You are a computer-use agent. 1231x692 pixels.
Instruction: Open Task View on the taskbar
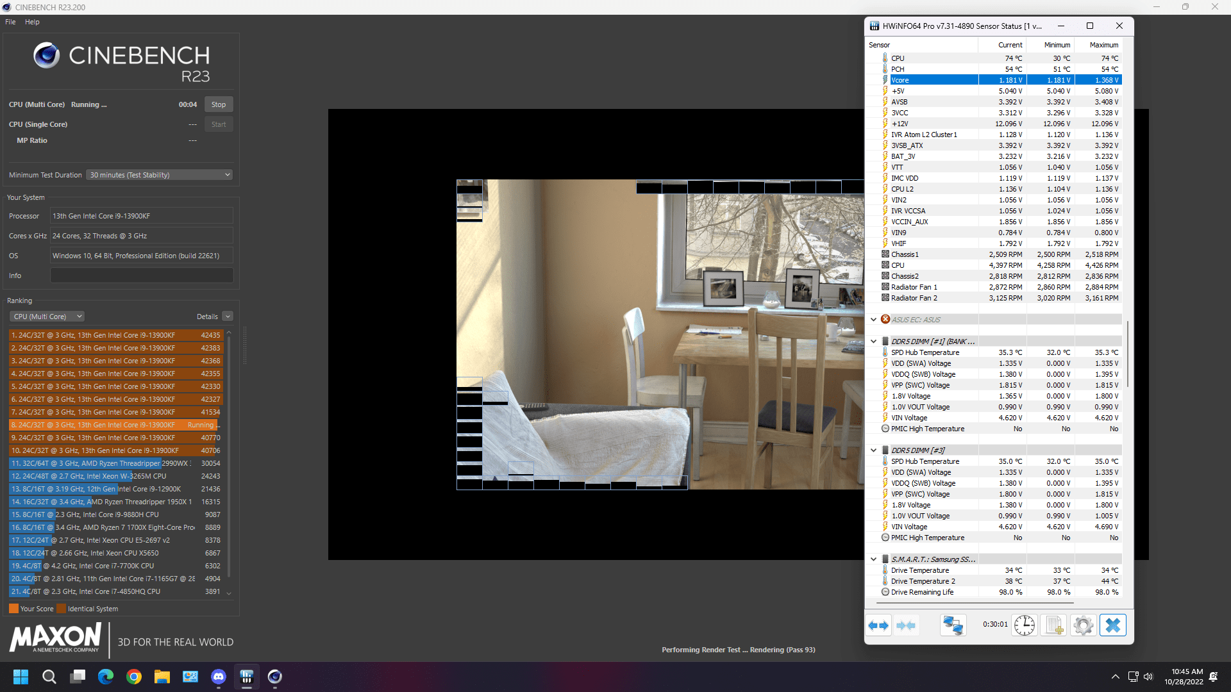78,677
